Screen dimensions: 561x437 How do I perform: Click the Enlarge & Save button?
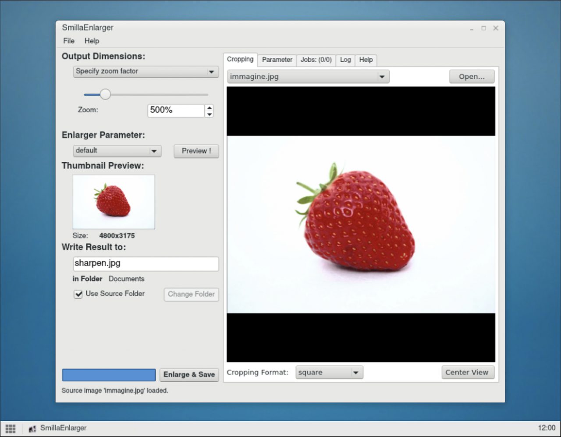click(189, 375)
